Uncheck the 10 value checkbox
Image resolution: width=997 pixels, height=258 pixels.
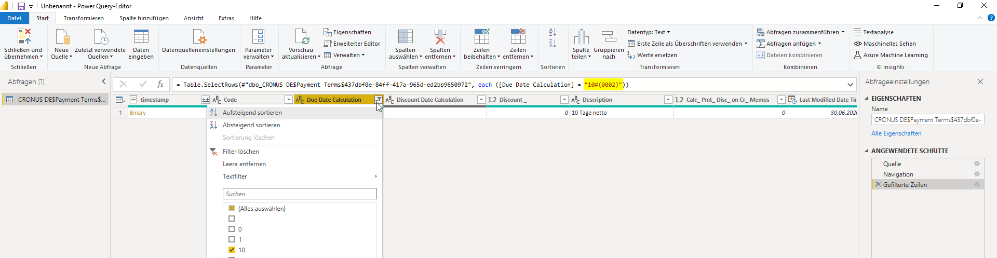pos(232,250)
